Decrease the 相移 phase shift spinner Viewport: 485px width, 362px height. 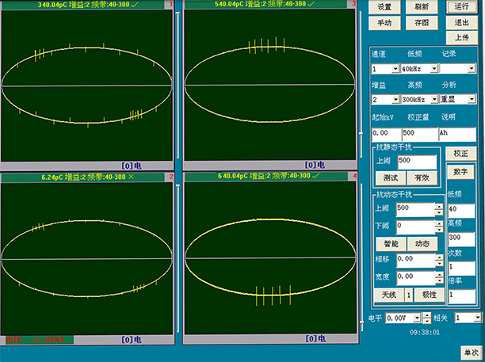pos(438,261)
